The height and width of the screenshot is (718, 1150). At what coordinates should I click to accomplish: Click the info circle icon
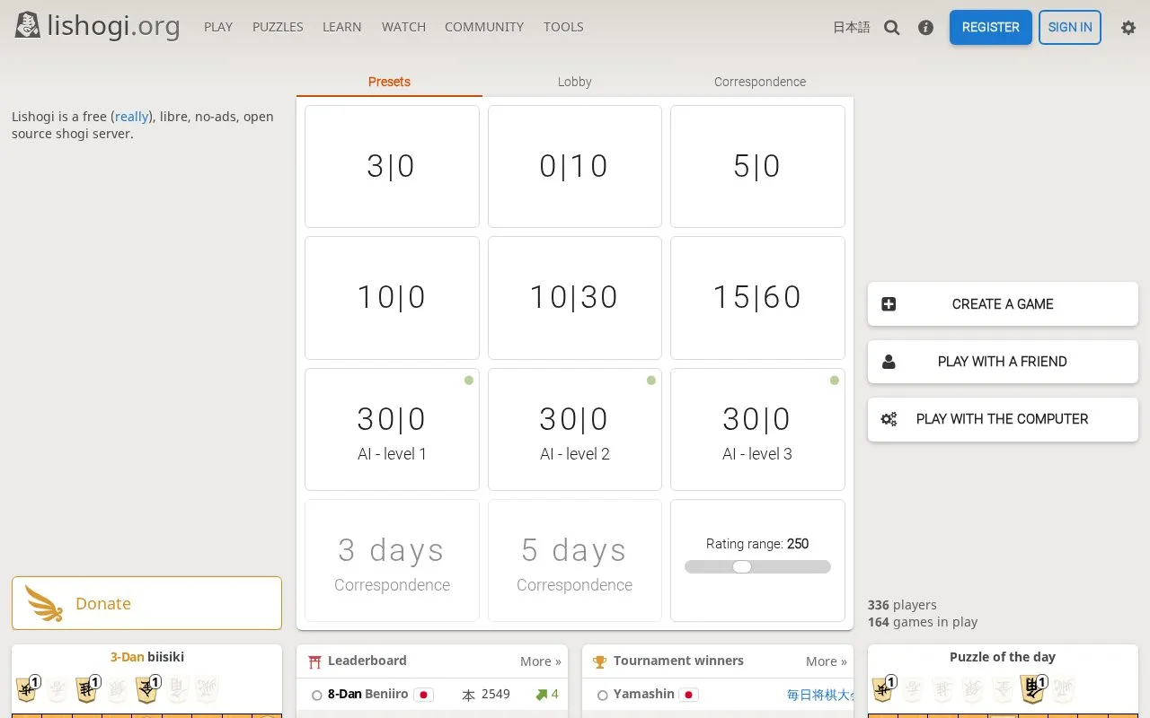tap(925, 28)
